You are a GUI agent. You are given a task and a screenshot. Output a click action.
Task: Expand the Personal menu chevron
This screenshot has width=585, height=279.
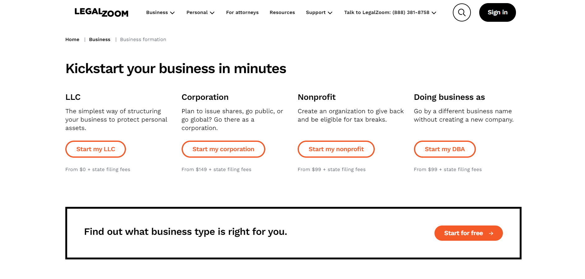tap(212, 13)
